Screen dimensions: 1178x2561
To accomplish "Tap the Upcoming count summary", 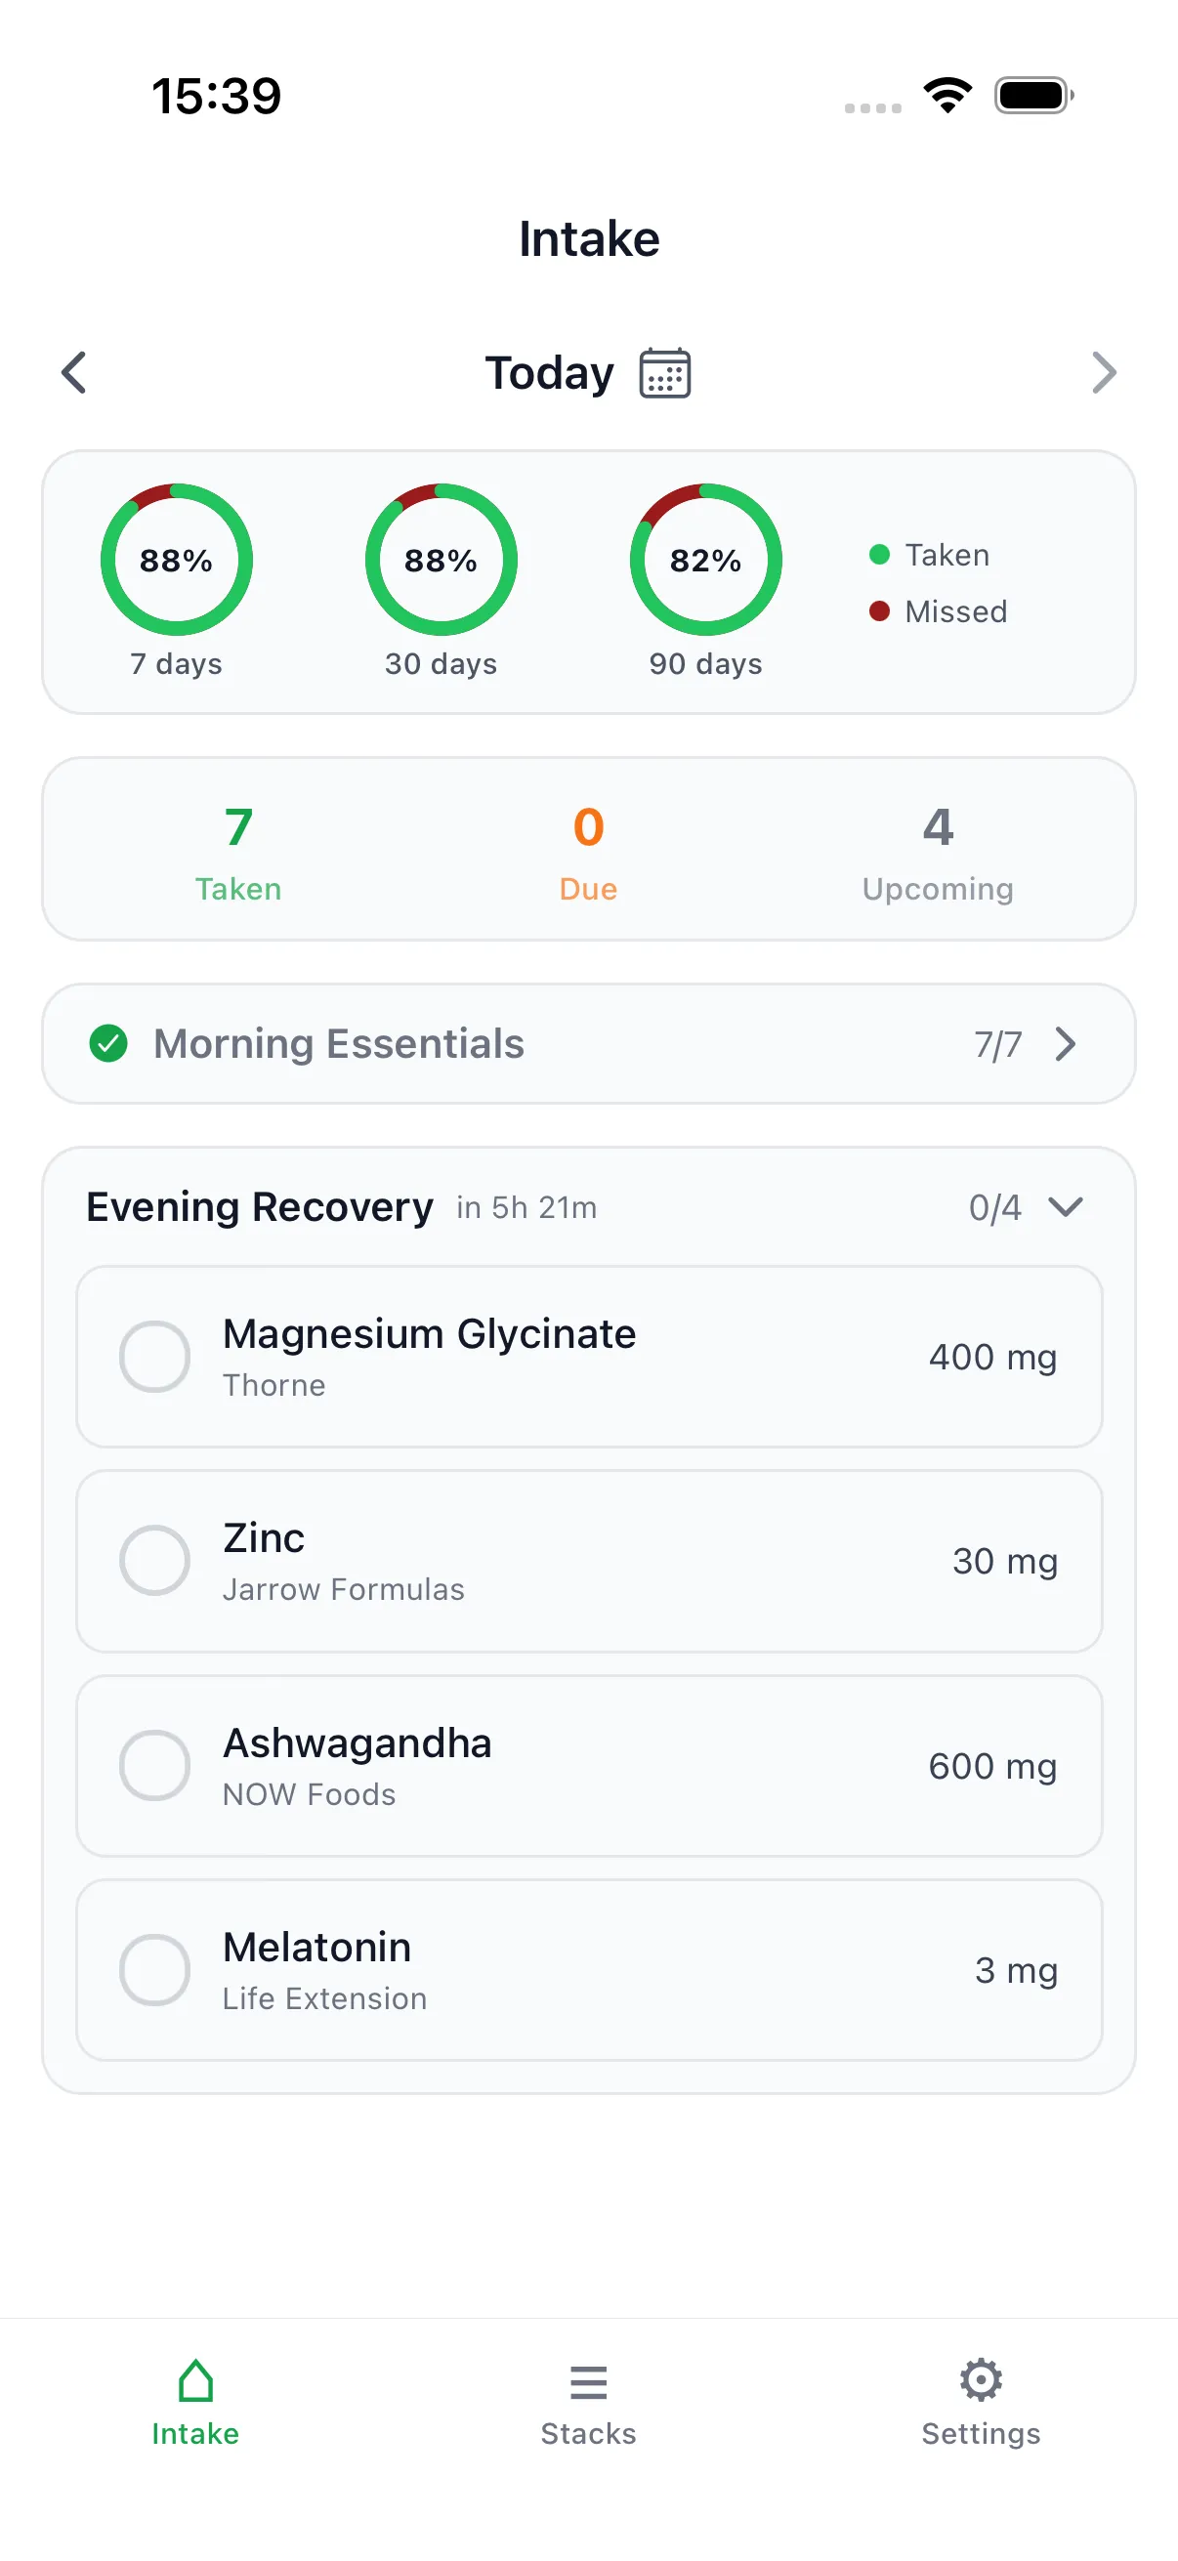I will click(938, 852).
